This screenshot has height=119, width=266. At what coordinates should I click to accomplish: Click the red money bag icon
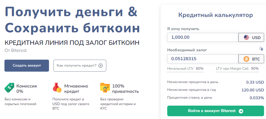pos(57,88)
